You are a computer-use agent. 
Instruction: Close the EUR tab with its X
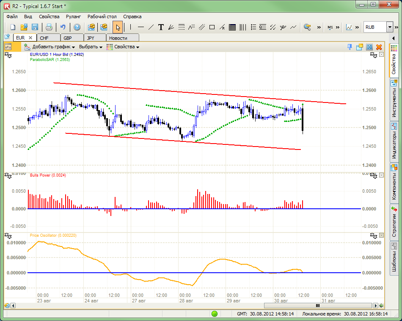pos(30,38)
